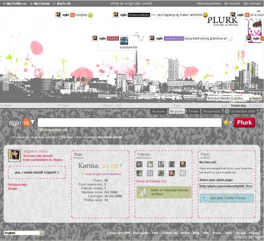Click avatar beside nagtatanong plurk
Viewport: 264px width, 241px height.
pos(152,38)
